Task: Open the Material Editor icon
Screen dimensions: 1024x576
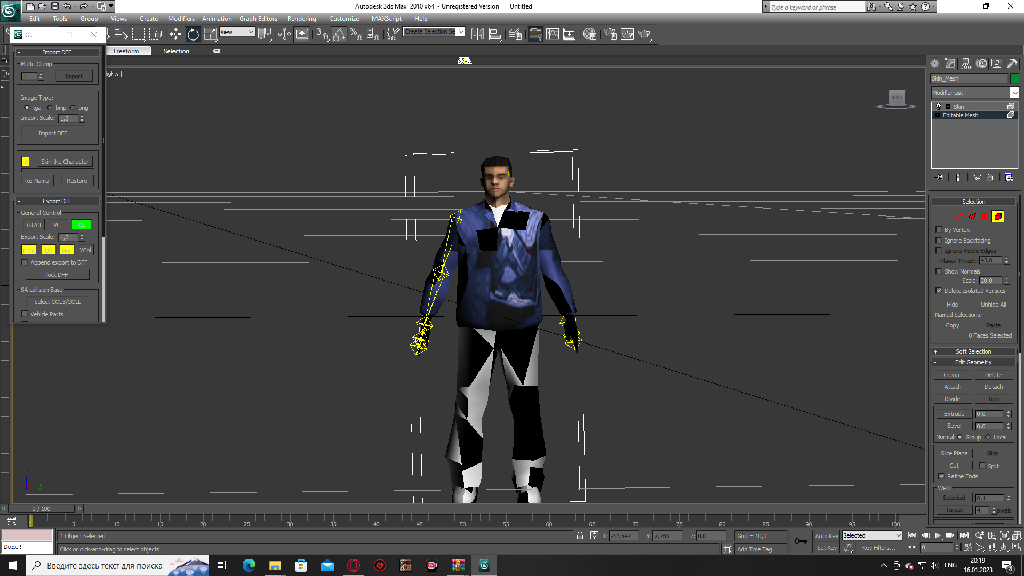Action: tap(590, 34)
